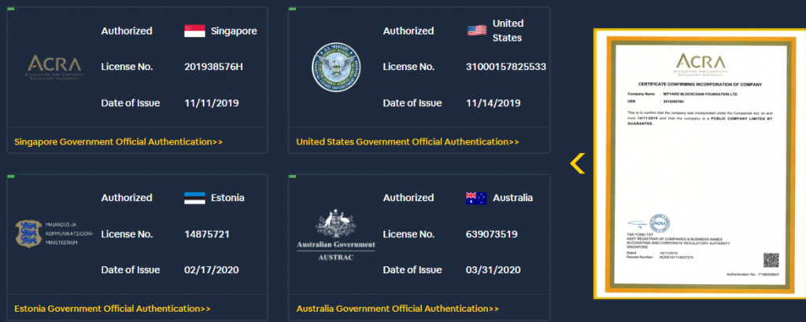The height and width of the screenshot is (322, 806).
Task: Click the issue date 11/11/2019
Action: [212, 103]
